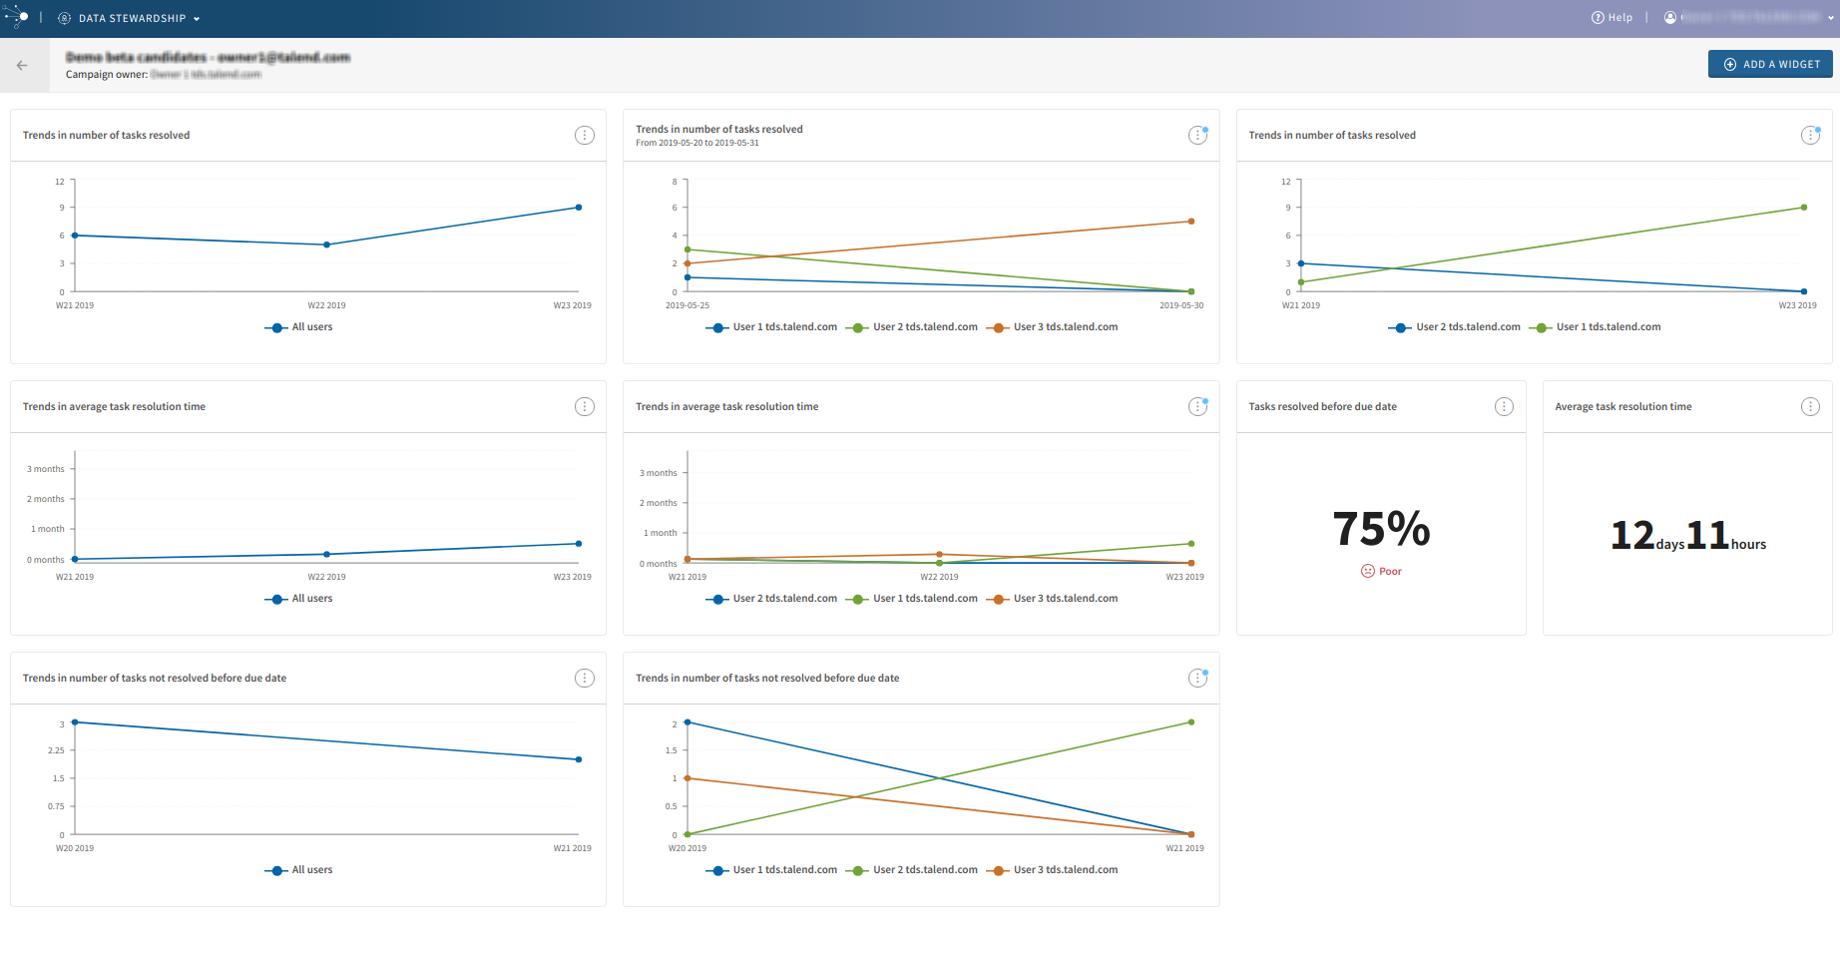Toggle User 3 series in date-range resolved chart
This screenshot has height=955, width=1840.
click(1065, 327)
